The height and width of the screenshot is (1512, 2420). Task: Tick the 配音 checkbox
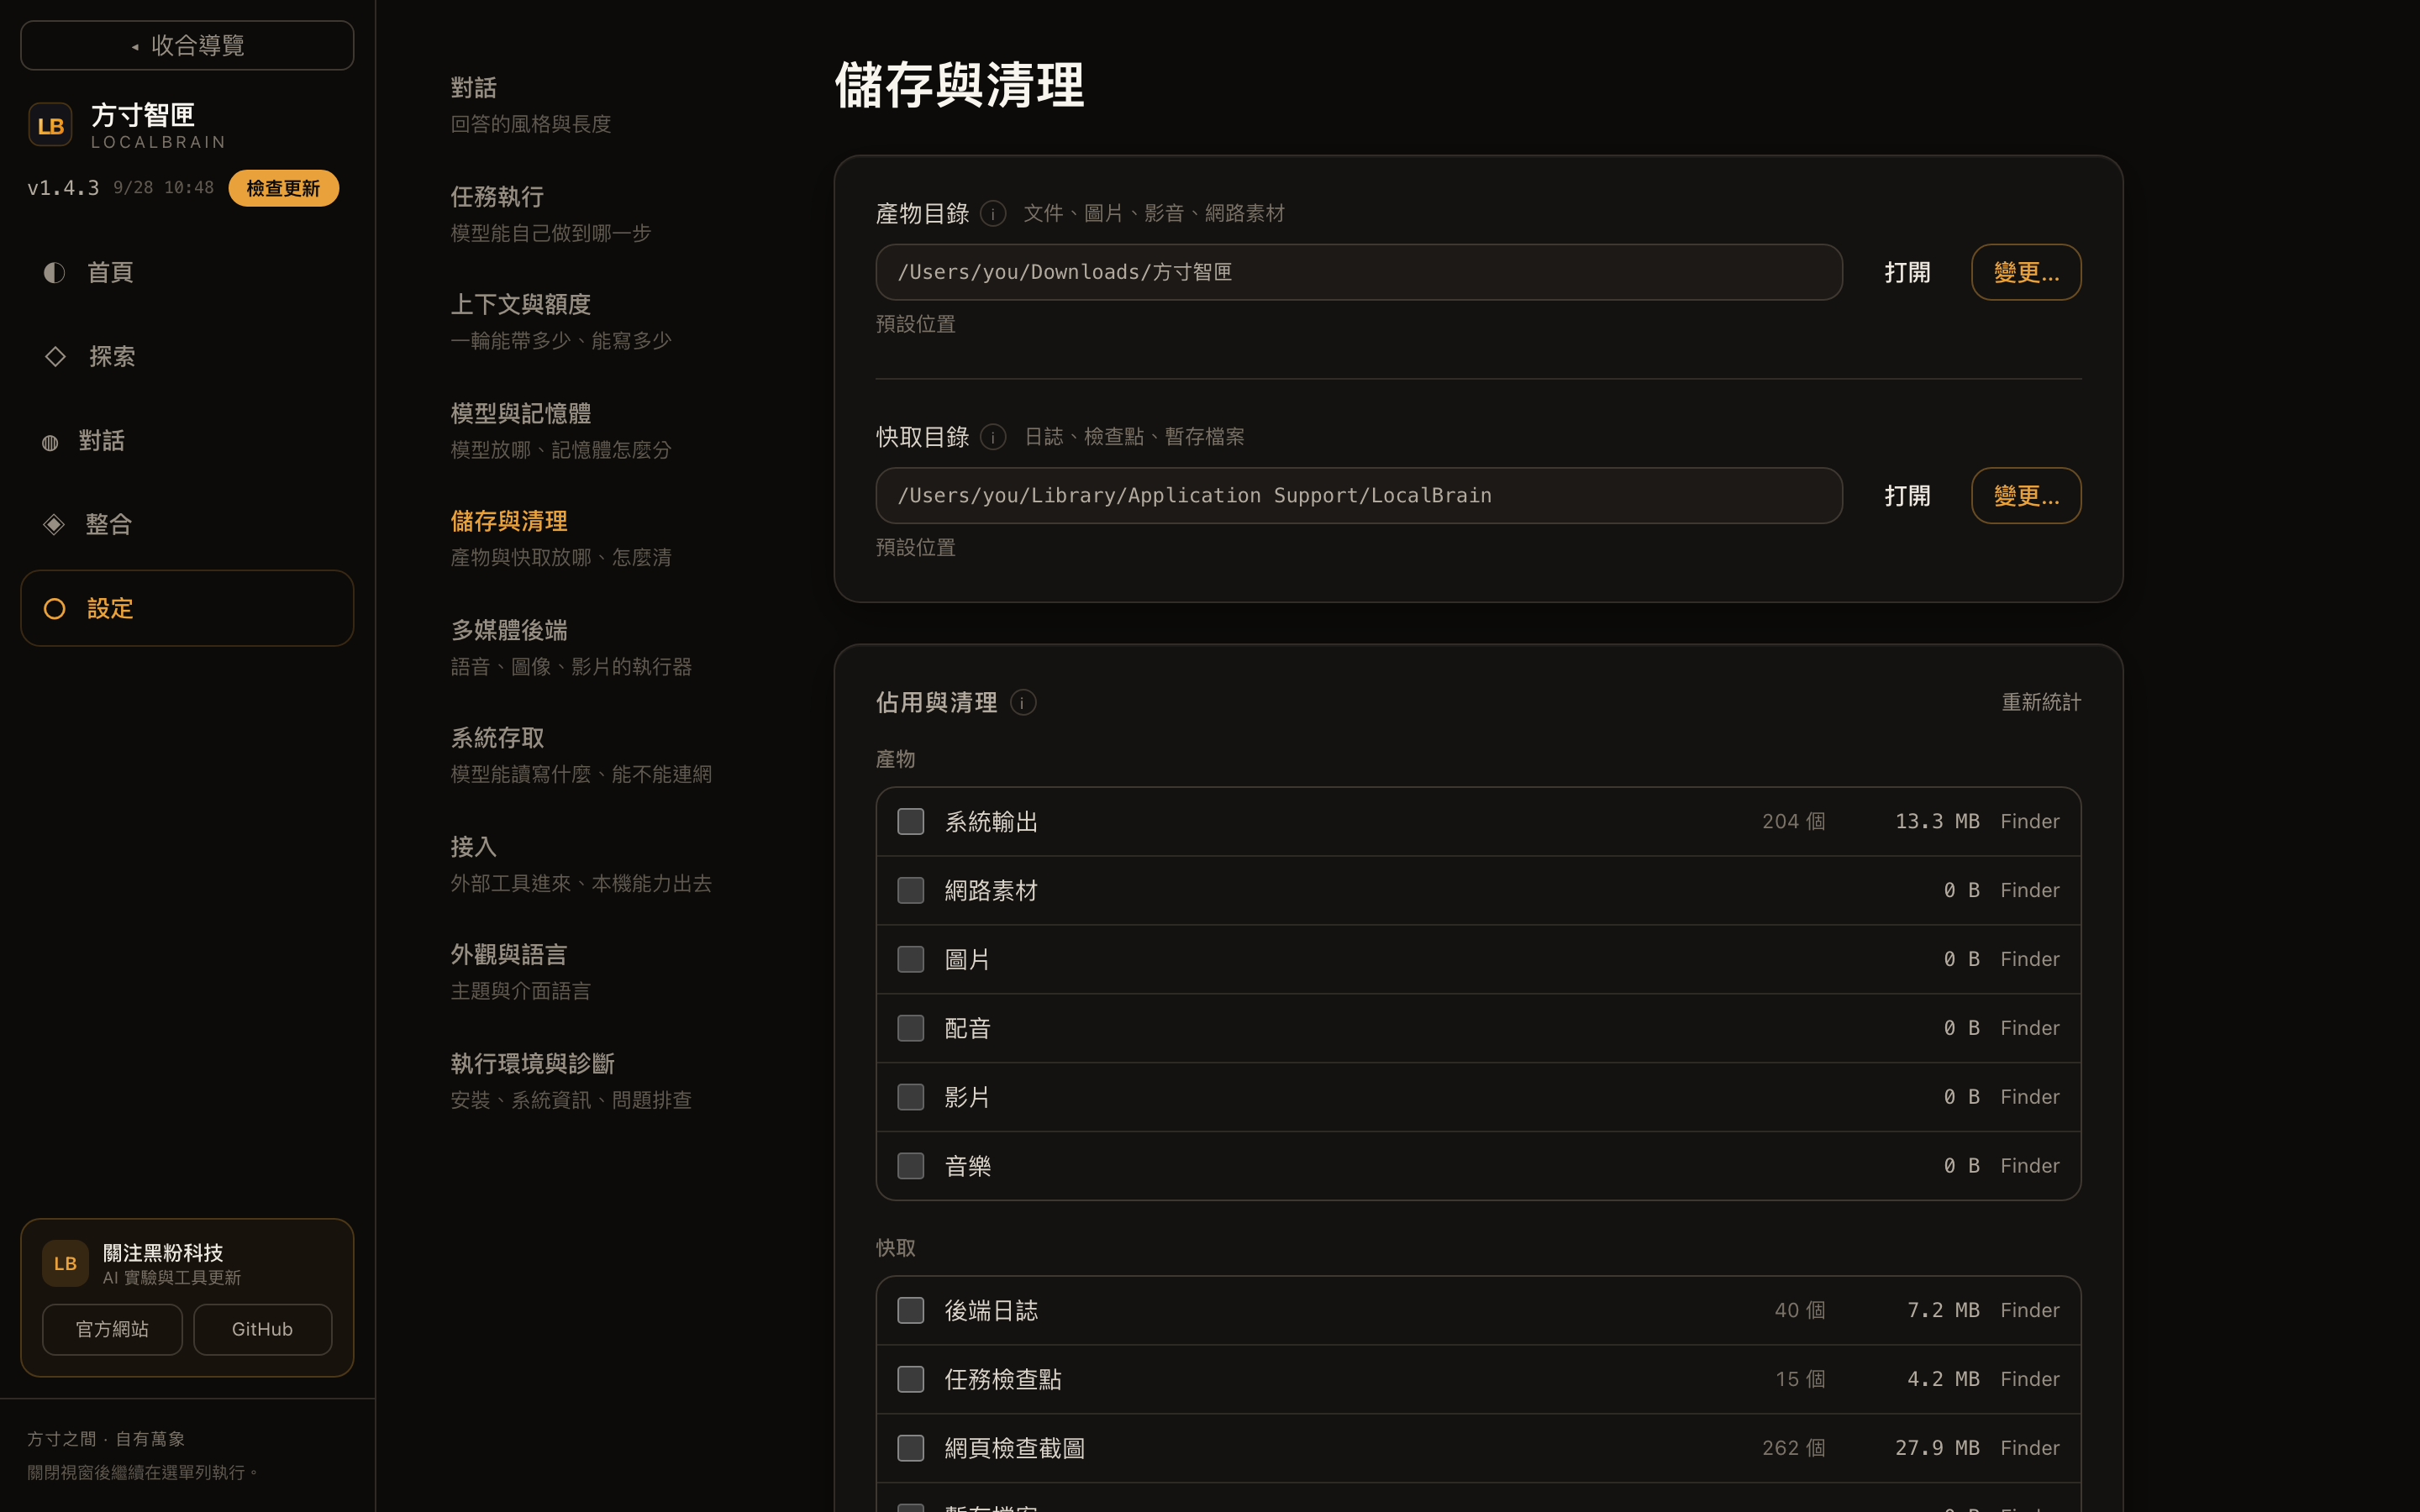(x=910, y=1028)
